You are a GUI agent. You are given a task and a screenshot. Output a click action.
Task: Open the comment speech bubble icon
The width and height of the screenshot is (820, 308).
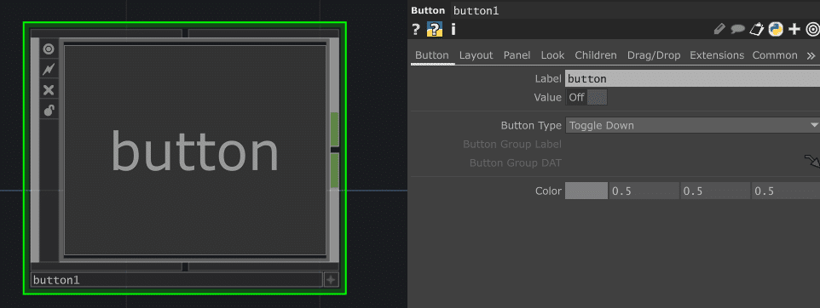click(737, 29)
